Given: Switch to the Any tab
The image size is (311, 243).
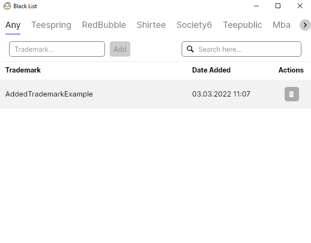Looking at the screenshot, I should (13, 25).
